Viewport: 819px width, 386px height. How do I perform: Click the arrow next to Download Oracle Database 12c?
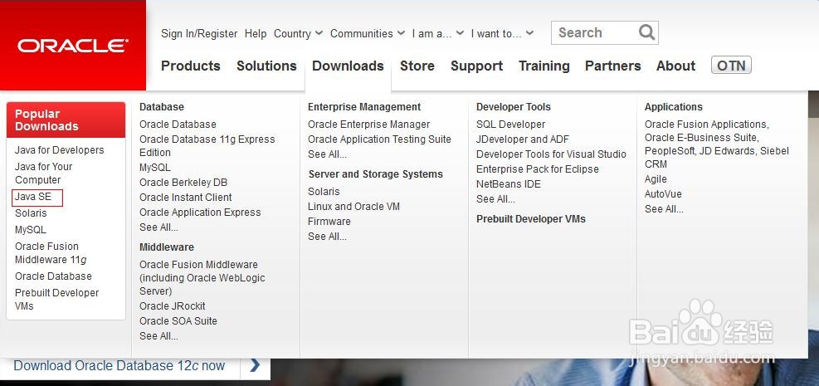click(255, 365)
